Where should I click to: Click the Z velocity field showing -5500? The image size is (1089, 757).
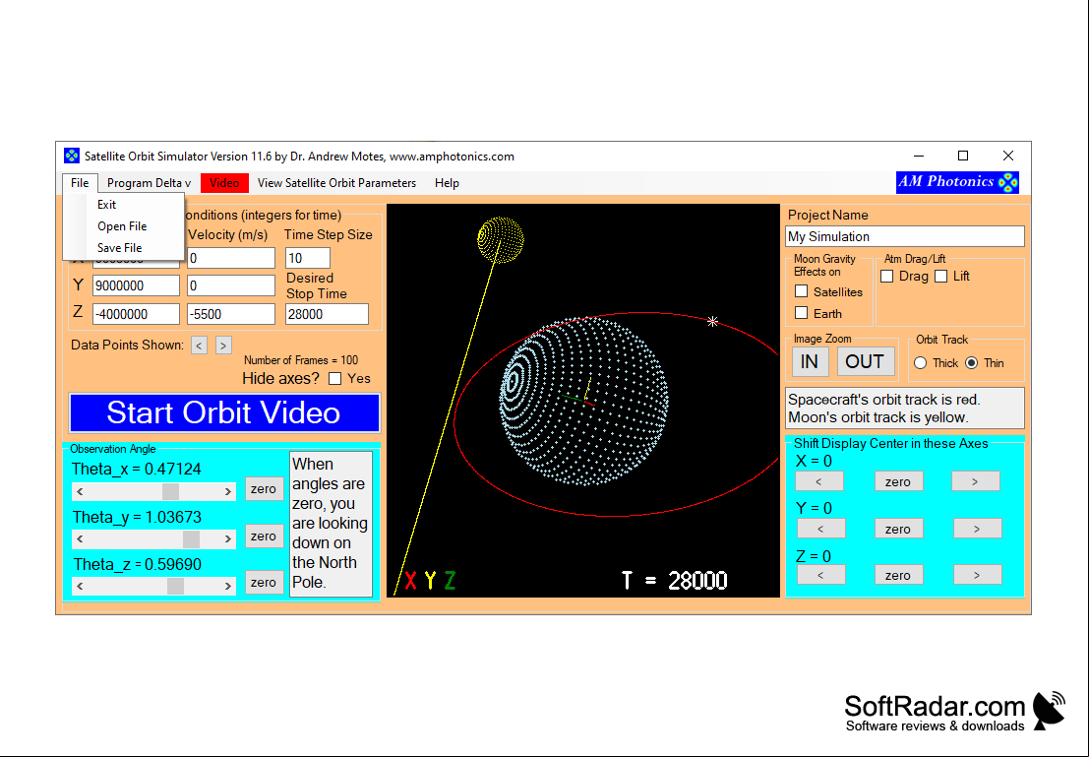pos(231,314)
